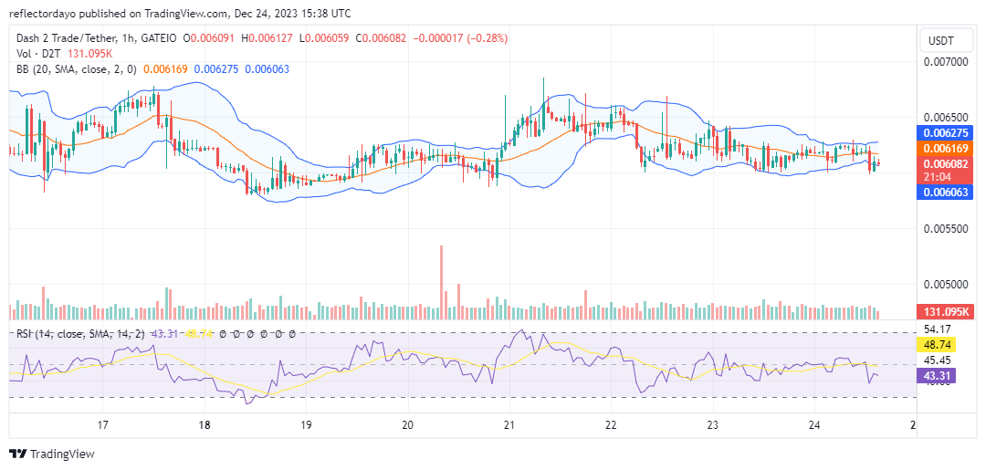Click the 0.006500 price axis label

(945, 118)
